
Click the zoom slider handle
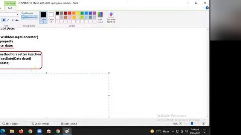[x=192, y=123]
